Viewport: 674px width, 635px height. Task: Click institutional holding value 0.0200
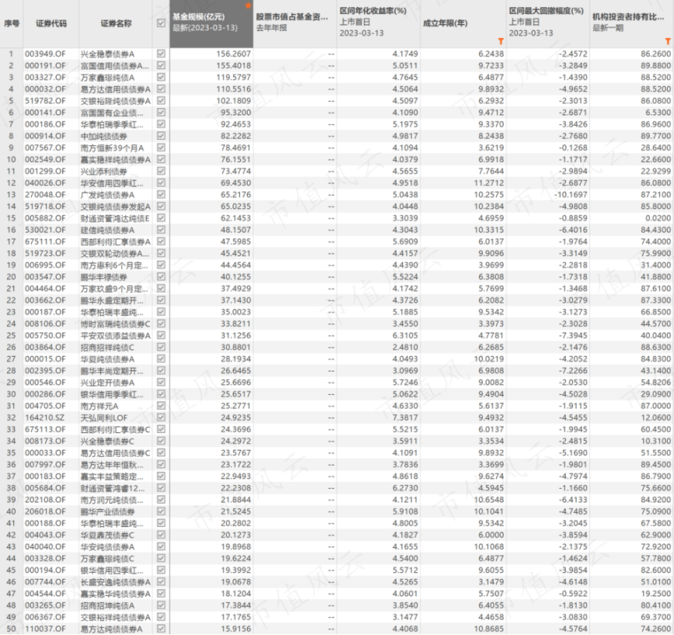point(658,218)
